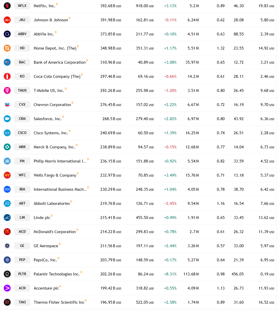Image resolution: width=277 pixels, height=310 pixels.
Task: Click T-Mobile change value −1.20%
Action: click(x=170, y=90)
